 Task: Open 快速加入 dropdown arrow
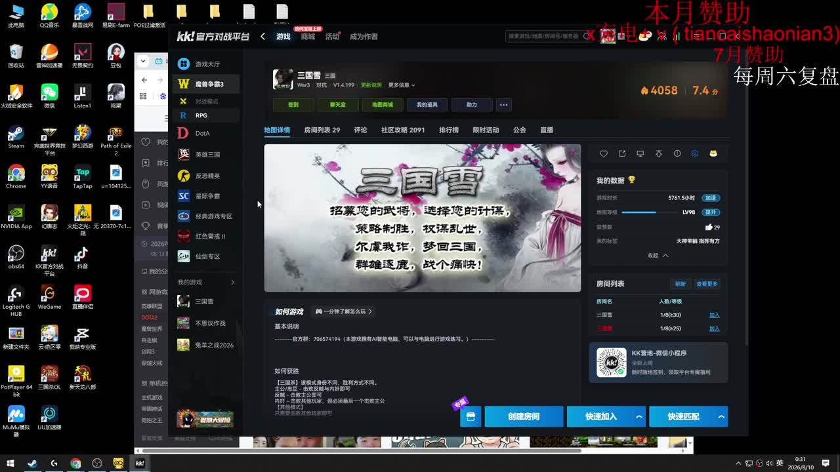pos(639,417)
